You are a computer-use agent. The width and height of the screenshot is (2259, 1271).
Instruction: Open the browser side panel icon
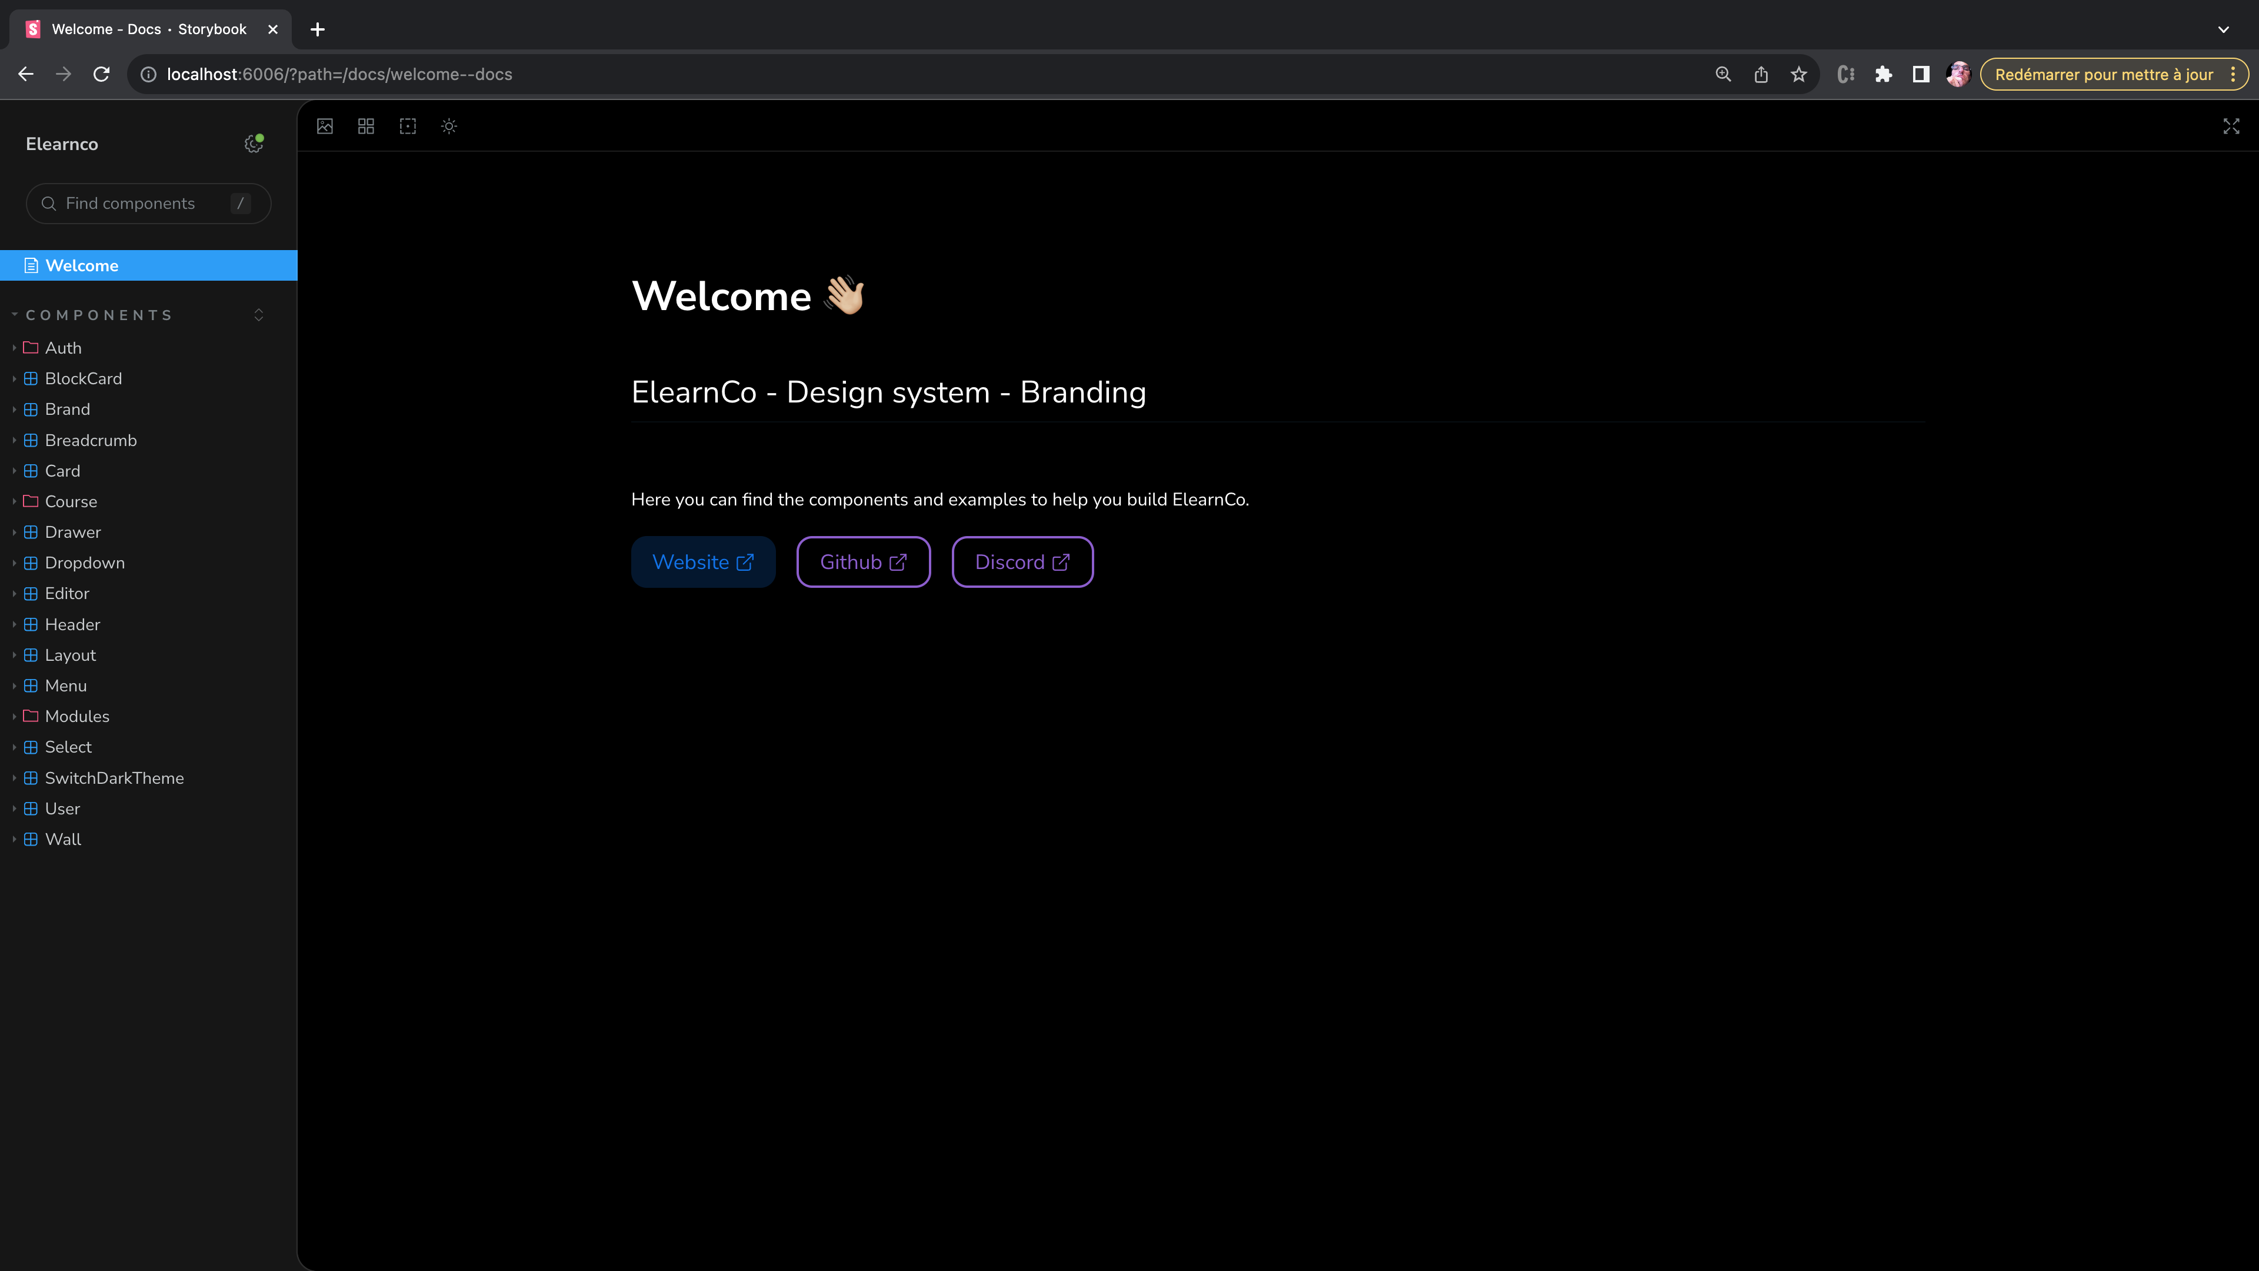tap(1921, 75)
